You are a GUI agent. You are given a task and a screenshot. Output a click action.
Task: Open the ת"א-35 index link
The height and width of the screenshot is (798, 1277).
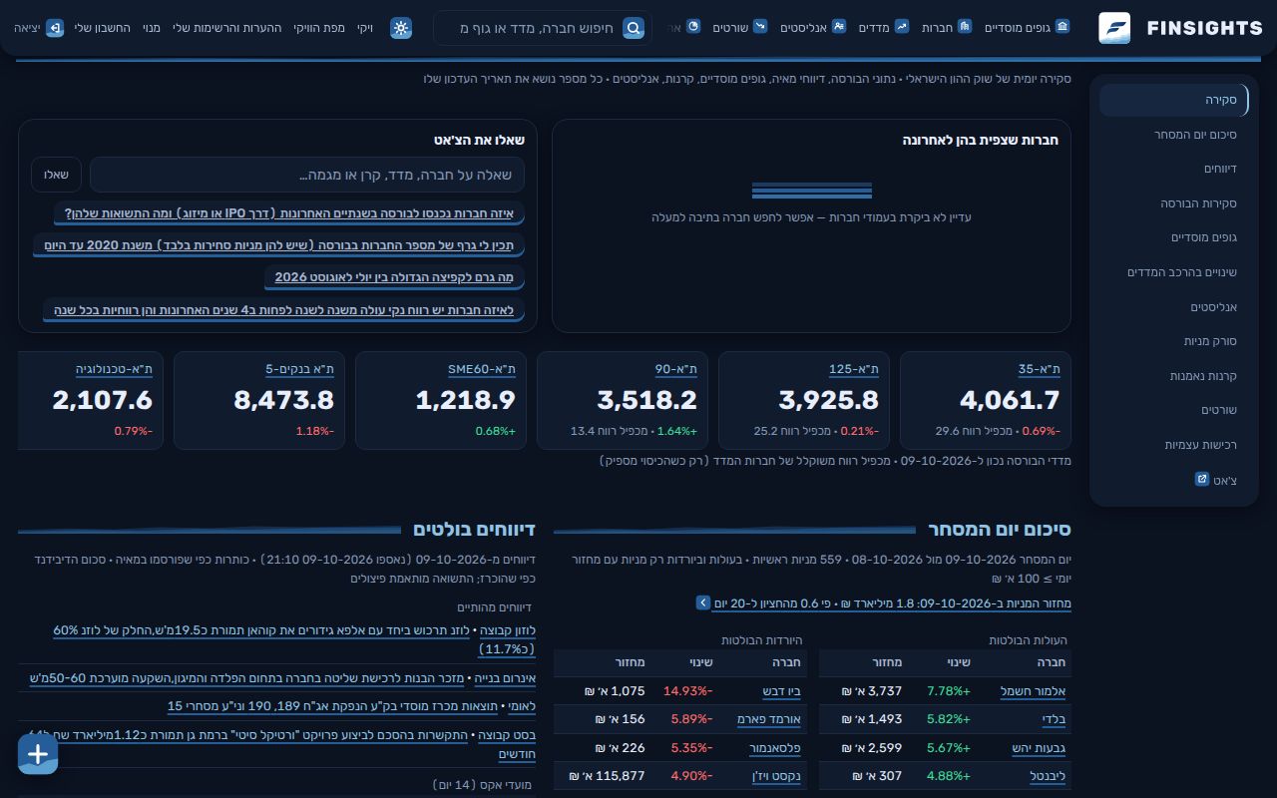coord(1039,369)
